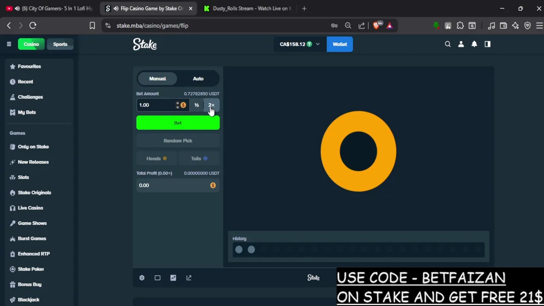Open live stats chart icon
Image resolution: width=544 pixels, height=306 pixels.
173,278
